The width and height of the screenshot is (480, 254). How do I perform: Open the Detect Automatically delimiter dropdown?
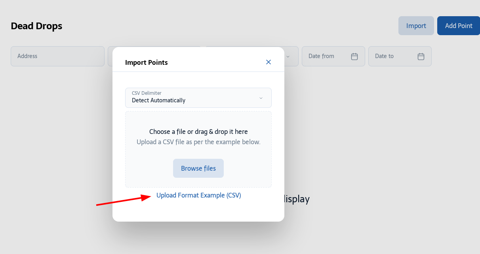198,98
